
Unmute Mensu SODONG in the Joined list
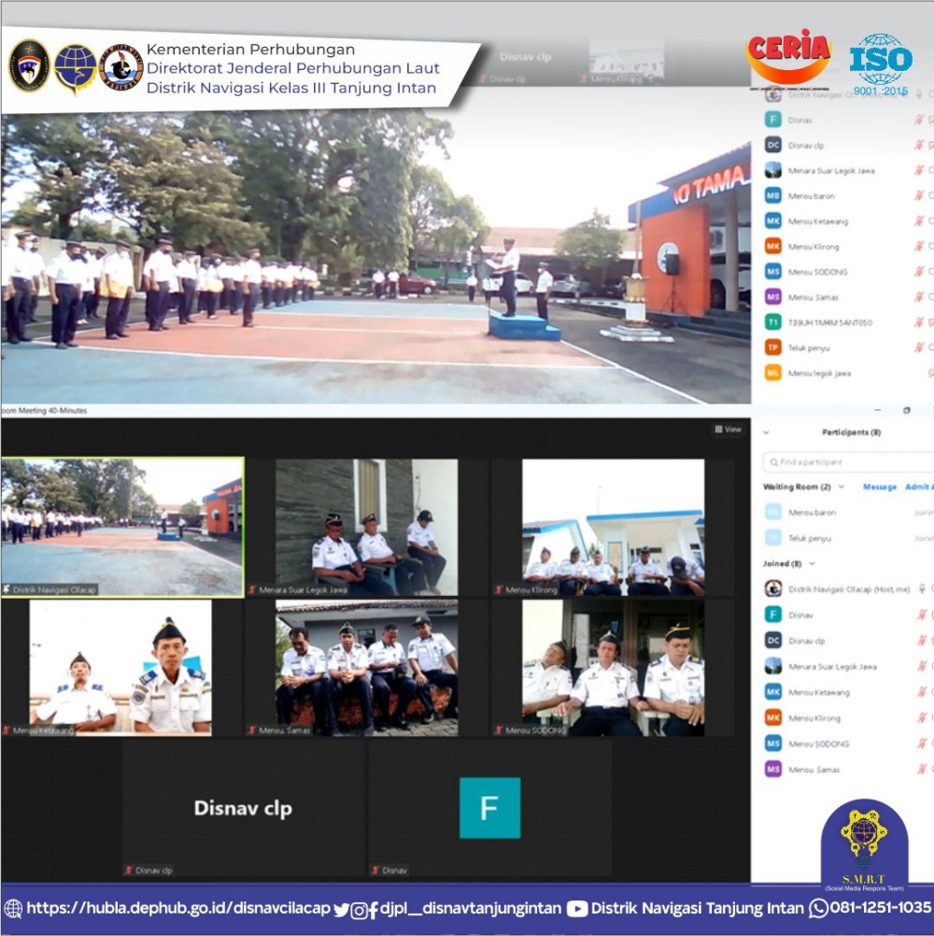coord(922,744)
